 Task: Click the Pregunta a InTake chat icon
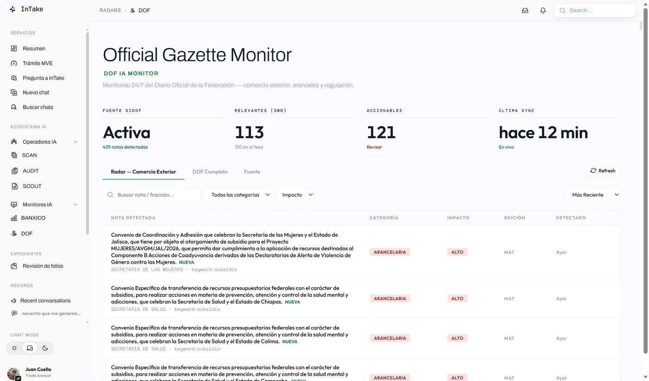pos(14,78)
